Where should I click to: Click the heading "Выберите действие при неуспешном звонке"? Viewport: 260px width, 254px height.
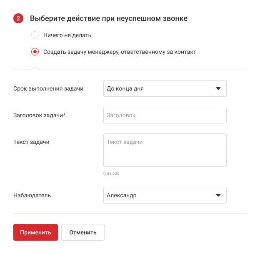pos(109,19)
